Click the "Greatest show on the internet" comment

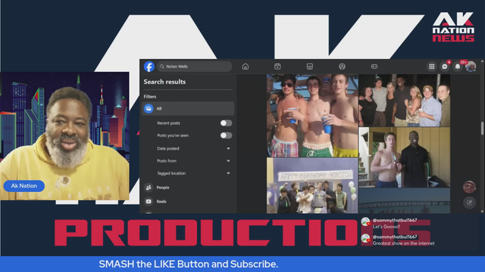click(404, 243)
